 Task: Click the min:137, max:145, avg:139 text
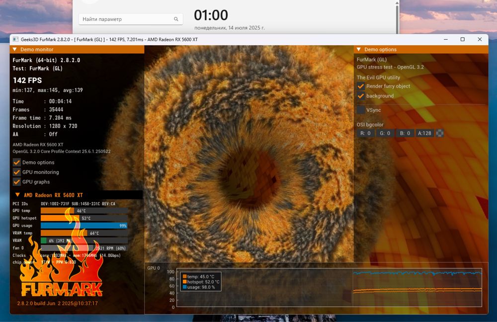click(48, 90)
